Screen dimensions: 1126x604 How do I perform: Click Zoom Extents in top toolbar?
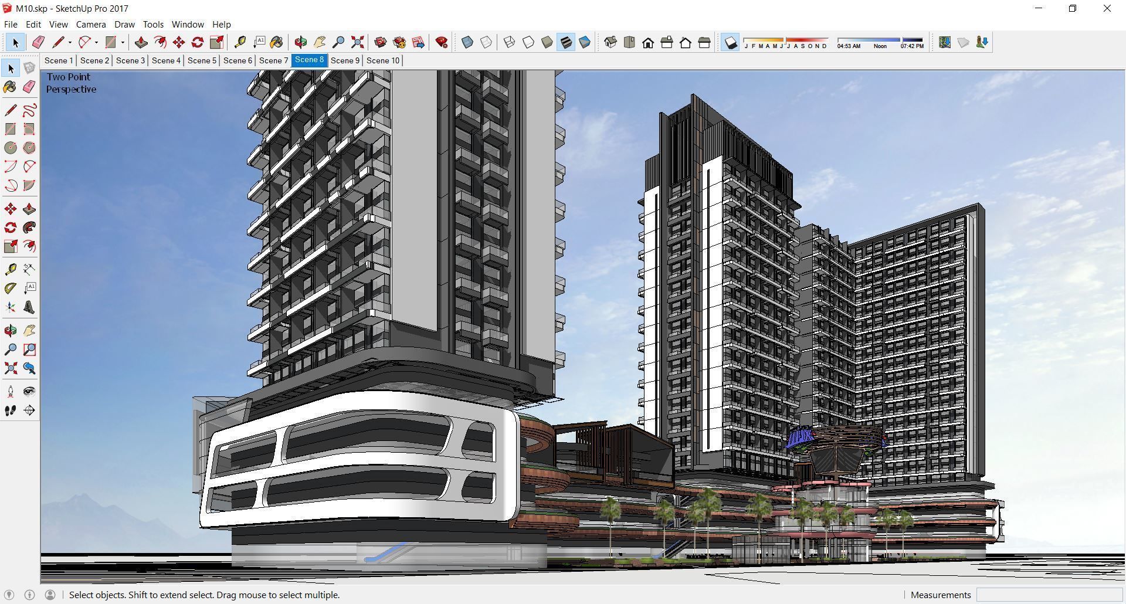coord(357,42)
